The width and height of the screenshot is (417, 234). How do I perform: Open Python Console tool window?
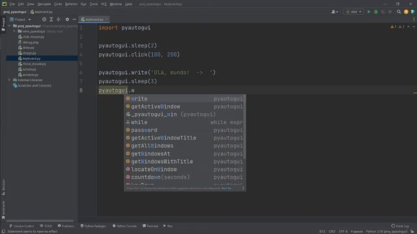tap(124, 226)
